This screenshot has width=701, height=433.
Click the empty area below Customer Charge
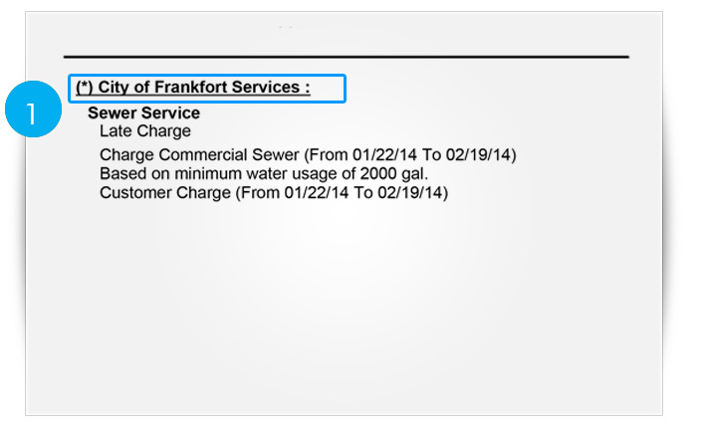click(x=345, y=304)
